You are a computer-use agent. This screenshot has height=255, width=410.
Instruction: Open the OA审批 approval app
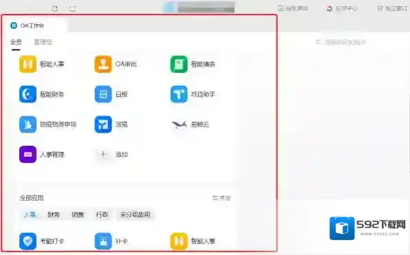tap(116, 64)
